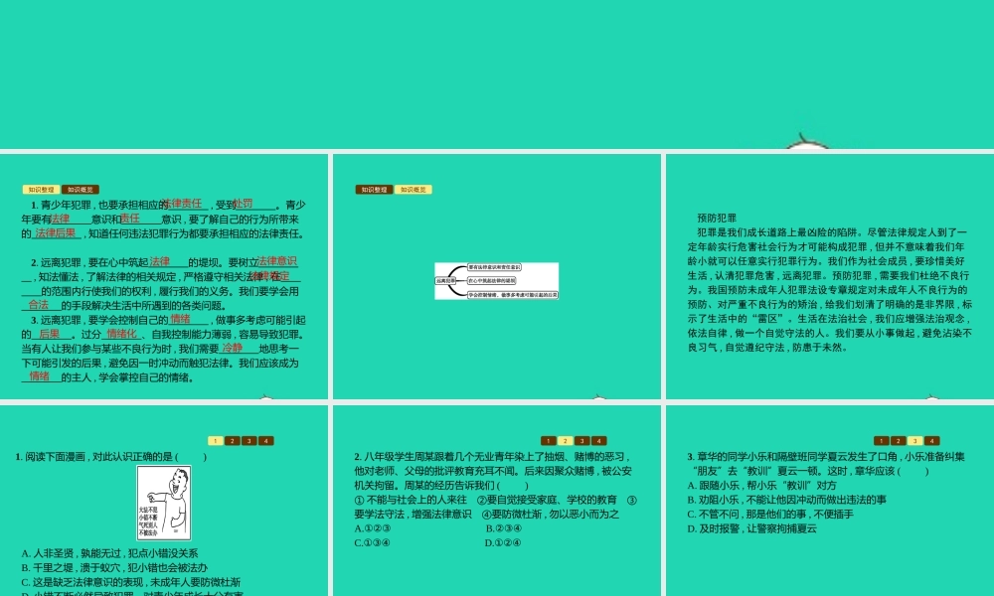Select option A 人非圣贤，孰能无过

tap(109, 553)
